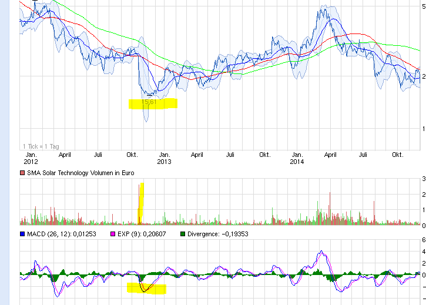The width and height of the screenshot is (426, 305).
Task: Click the '1 Tick = 1 Tag' note
Action: pyautogui.click(x=41, y=146)
